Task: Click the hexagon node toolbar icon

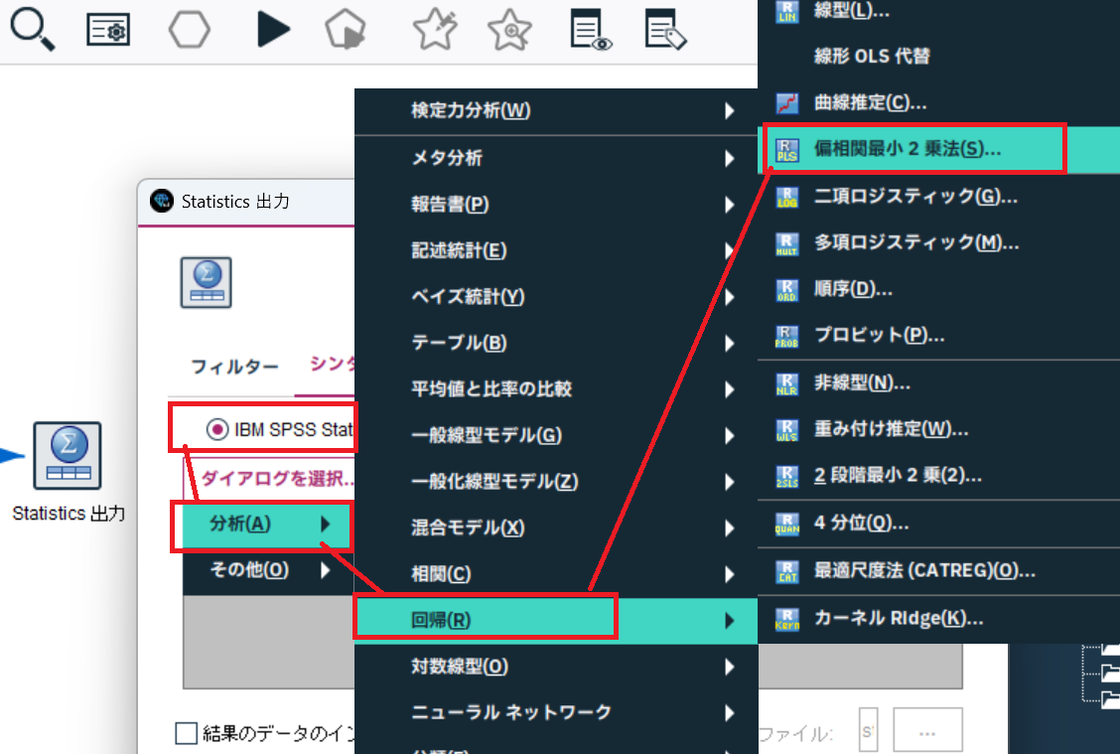Action: pos(190,30)
